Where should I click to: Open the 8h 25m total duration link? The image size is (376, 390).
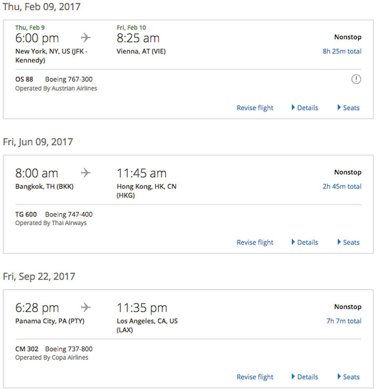[x=342, y=51]
